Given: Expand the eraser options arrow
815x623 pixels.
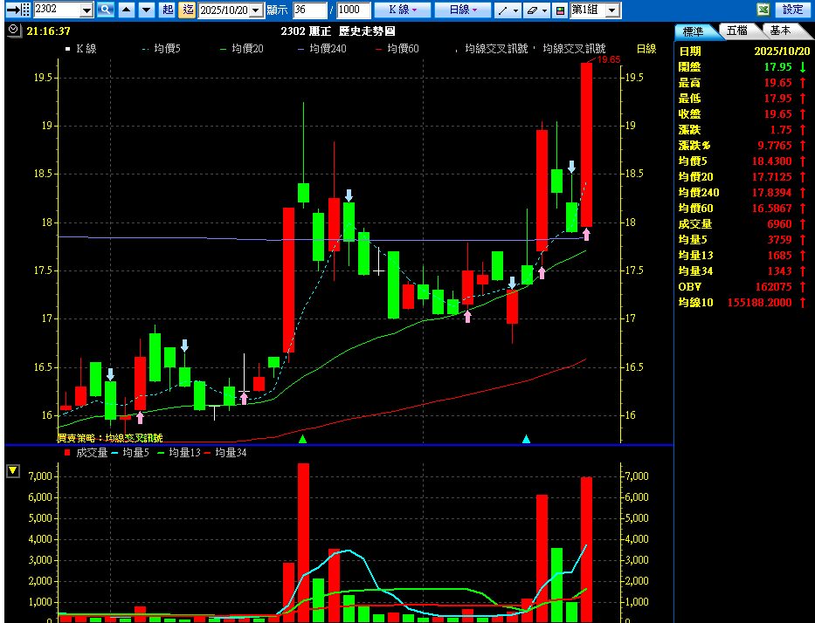Looking at the screenshot, I should coord(545,10).
